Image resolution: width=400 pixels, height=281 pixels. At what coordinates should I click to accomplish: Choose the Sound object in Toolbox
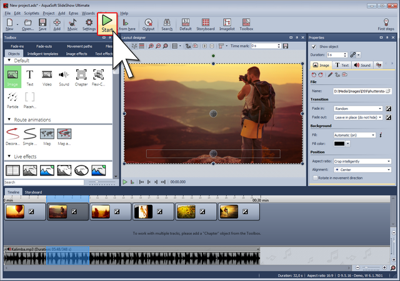[64, 77]
